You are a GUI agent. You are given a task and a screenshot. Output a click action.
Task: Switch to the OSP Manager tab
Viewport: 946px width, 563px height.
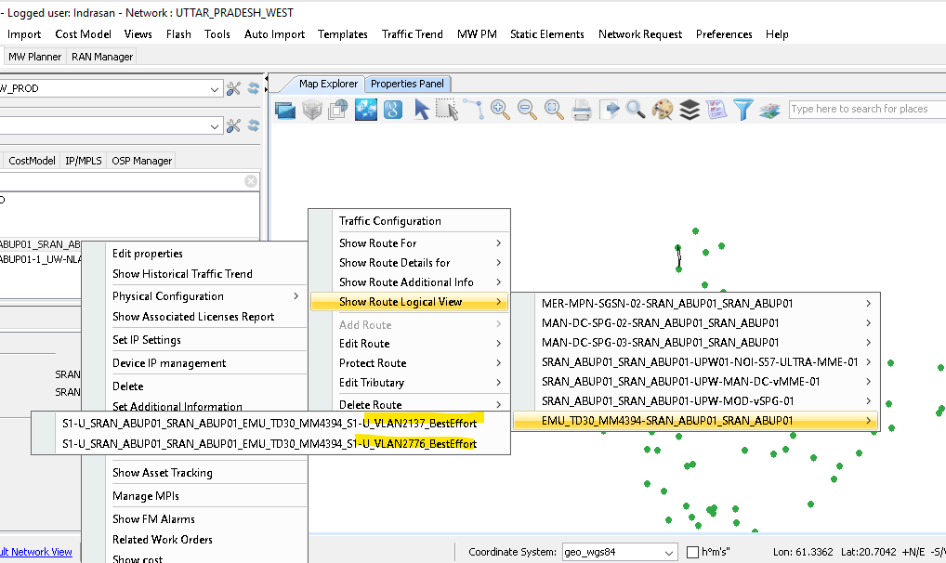(141, 161)
